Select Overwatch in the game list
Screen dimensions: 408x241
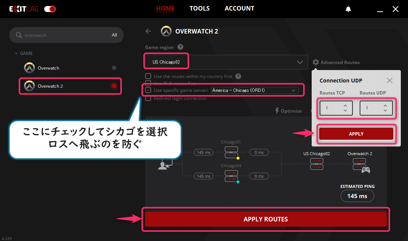70,68
